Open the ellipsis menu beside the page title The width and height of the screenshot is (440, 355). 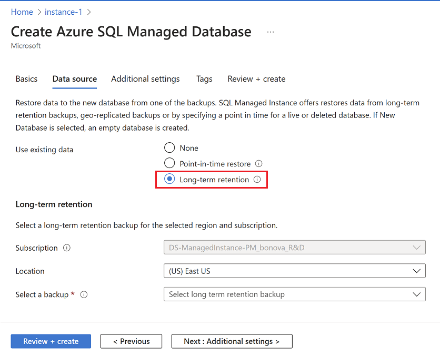[x=270, y=32]
